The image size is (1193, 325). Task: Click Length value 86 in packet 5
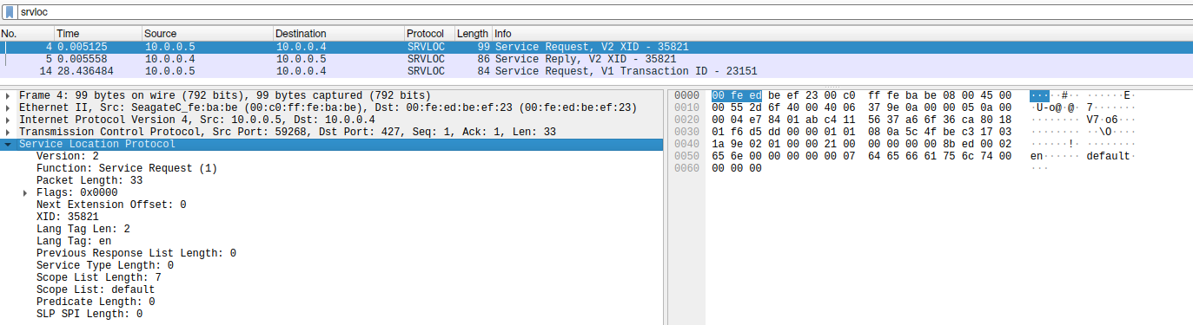483,59
